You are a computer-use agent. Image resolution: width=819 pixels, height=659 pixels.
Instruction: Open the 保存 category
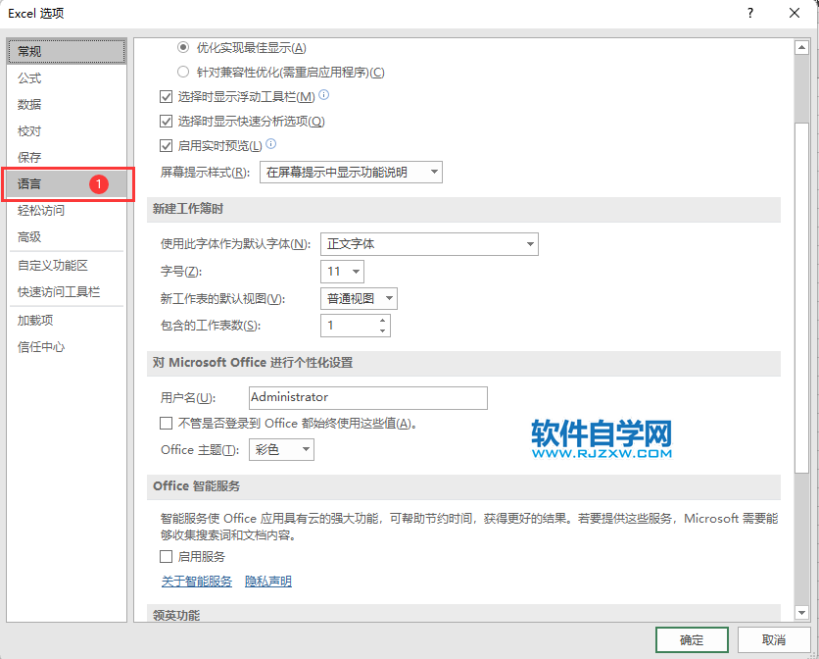point(67,157)
